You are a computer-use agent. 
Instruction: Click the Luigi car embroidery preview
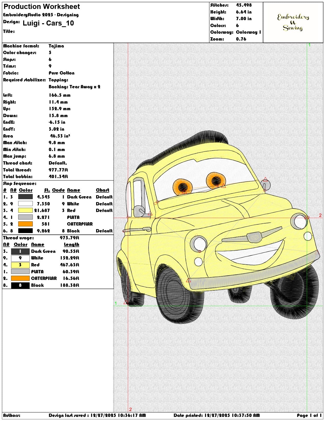[x=218, y=227]
